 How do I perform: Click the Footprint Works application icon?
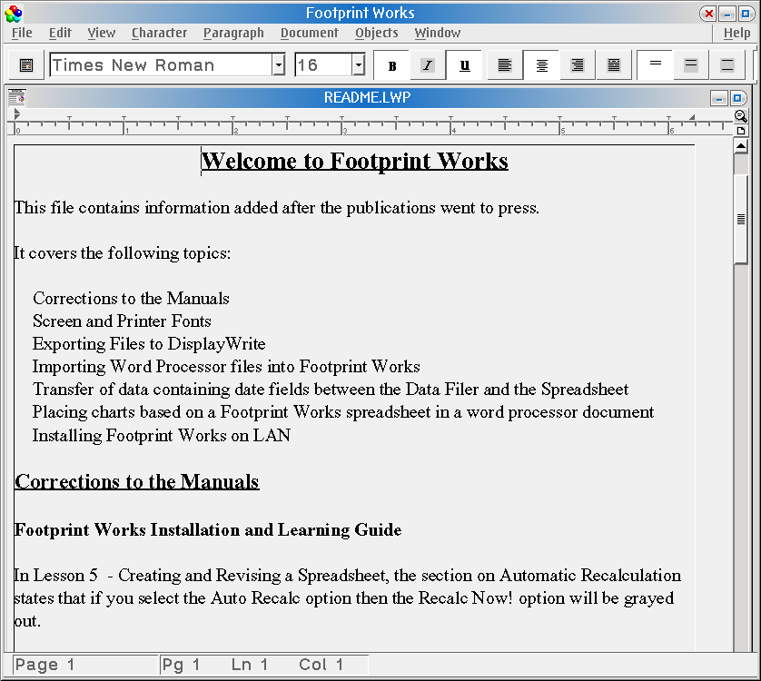[13, 14]
